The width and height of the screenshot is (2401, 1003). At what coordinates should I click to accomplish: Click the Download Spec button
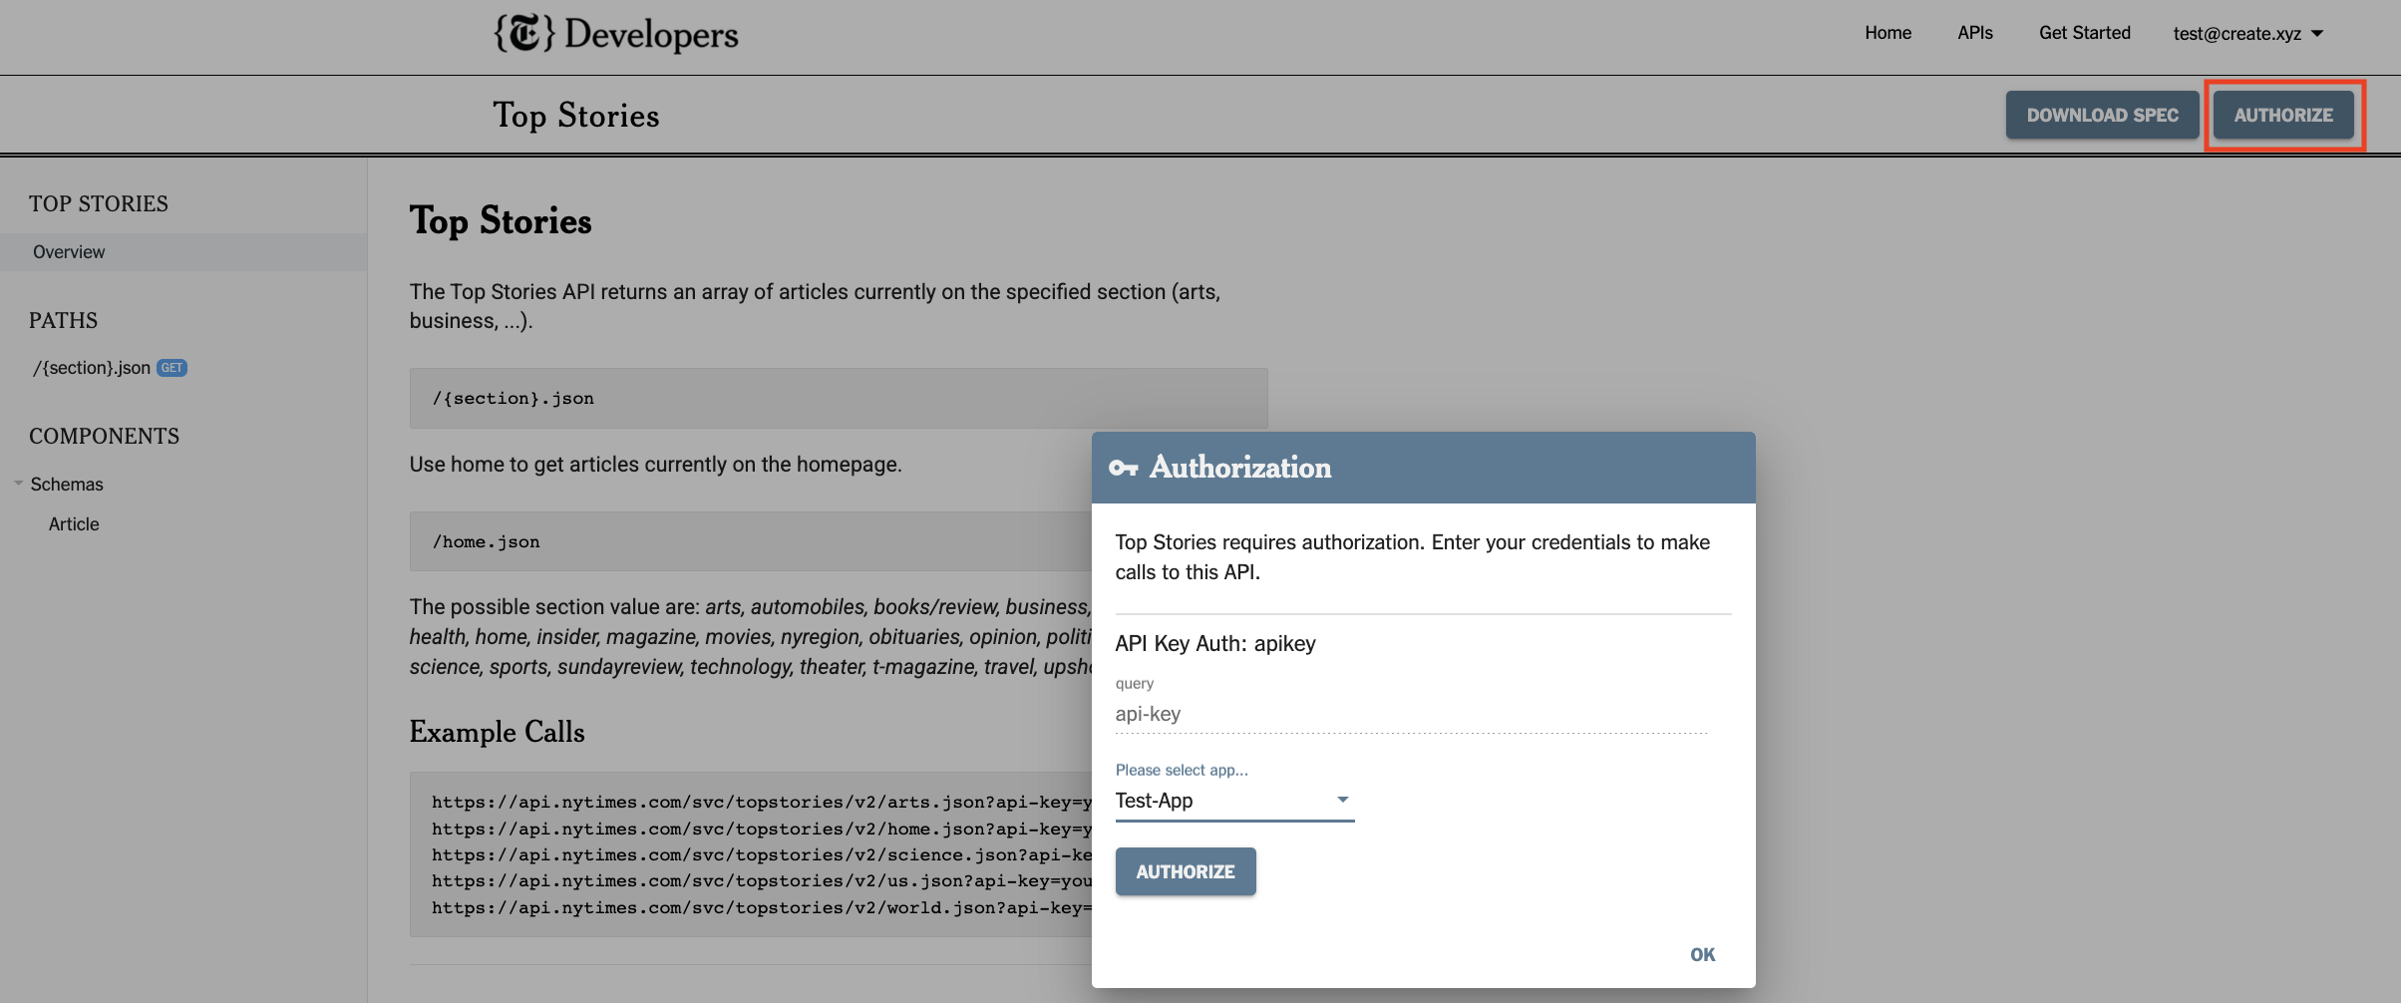[x=2102, y=115]
